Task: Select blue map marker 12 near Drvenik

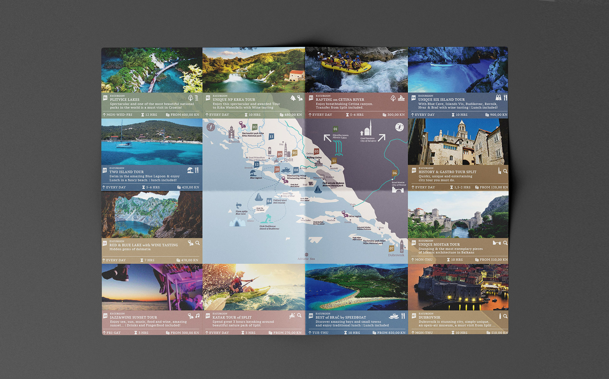Action: coord(257,165)
